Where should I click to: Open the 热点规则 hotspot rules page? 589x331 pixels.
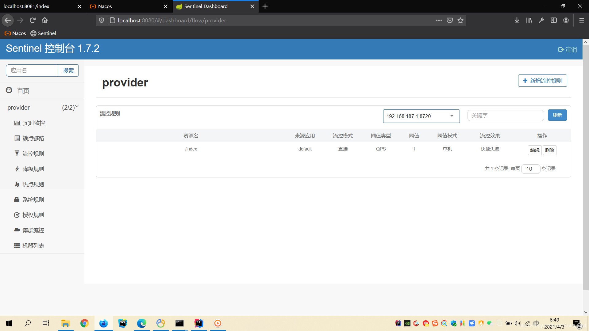pos(29,184)
